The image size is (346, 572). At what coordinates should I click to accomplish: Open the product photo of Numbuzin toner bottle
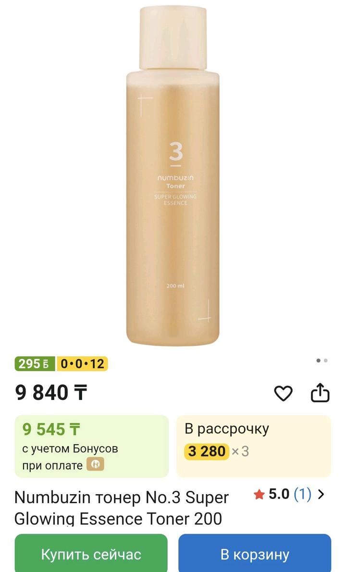(173, 175)
